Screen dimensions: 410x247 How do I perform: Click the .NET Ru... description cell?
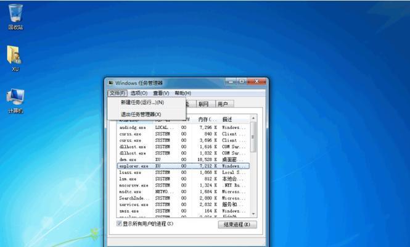(x=234, y=185)
